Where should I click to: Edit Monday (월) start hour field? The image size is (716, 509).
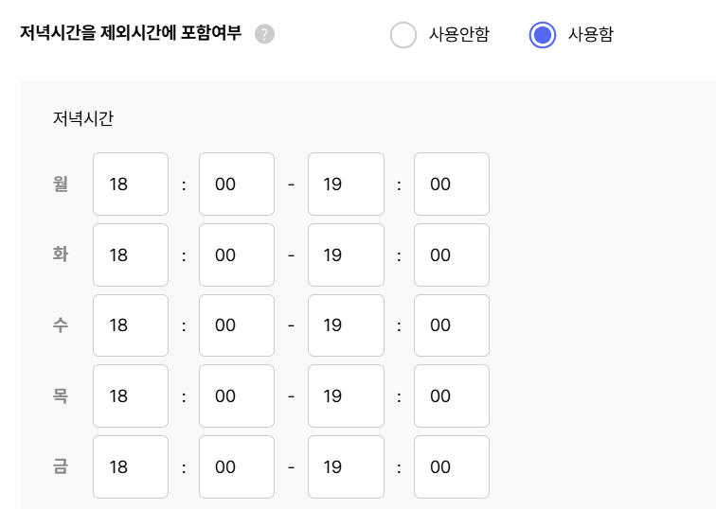click(x=131, y=184)
